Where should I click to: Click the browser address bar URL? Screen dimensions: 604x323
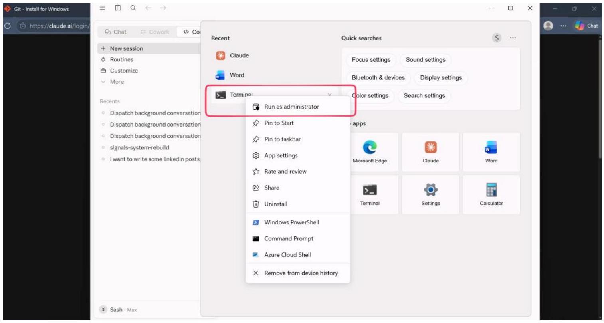(59, 26)
